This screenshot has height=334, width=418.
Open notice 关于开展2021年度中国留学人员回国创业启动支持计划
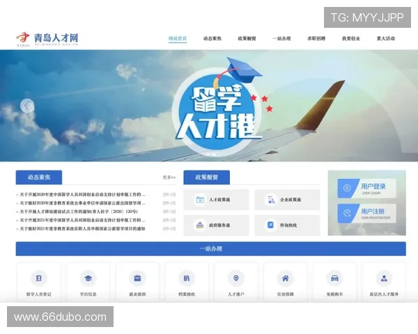coord(82,221)
